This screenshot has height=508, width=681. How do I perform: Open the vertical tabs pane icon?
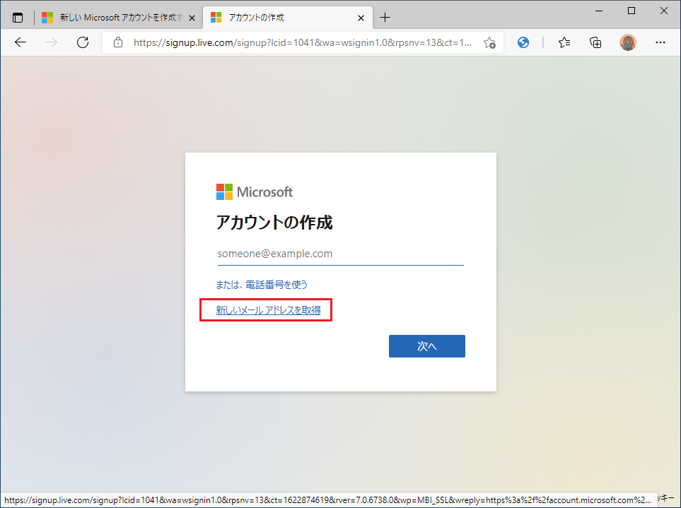[x=18, y=18]
